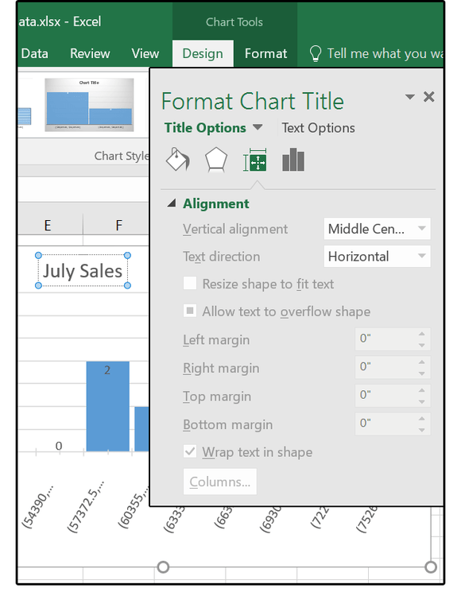
Task: Open the task pane options arrow
Action: tap(409, 97)
